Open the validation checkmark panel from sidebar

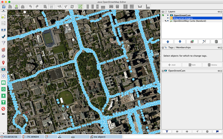[x=4, y=36]
